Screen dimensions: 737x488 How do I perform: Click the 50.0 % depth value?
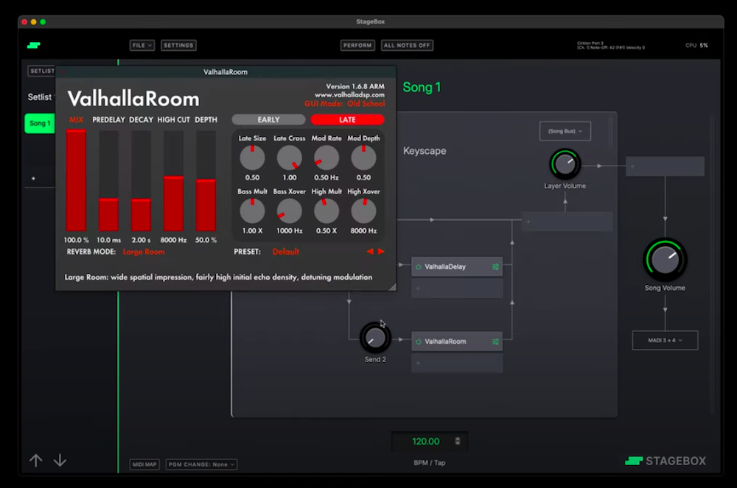coord(206,240)
